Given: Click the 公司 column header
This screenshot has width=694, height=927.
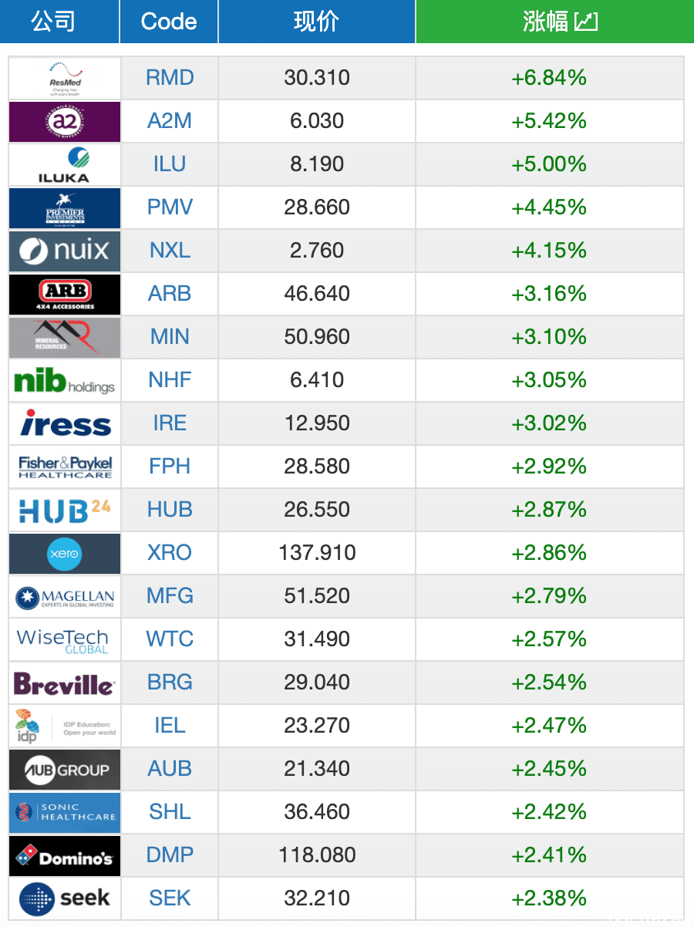Looking at the screenshot, I should point(53,22).
